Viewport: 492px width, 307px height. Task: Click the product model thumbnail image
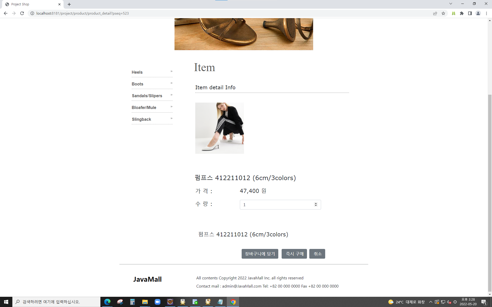coord(219,128)
